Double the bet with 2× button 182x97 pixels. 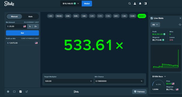[x=36, y=26]
